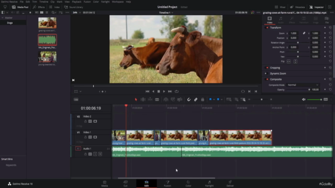Mute the volume speaker icon

304,100
